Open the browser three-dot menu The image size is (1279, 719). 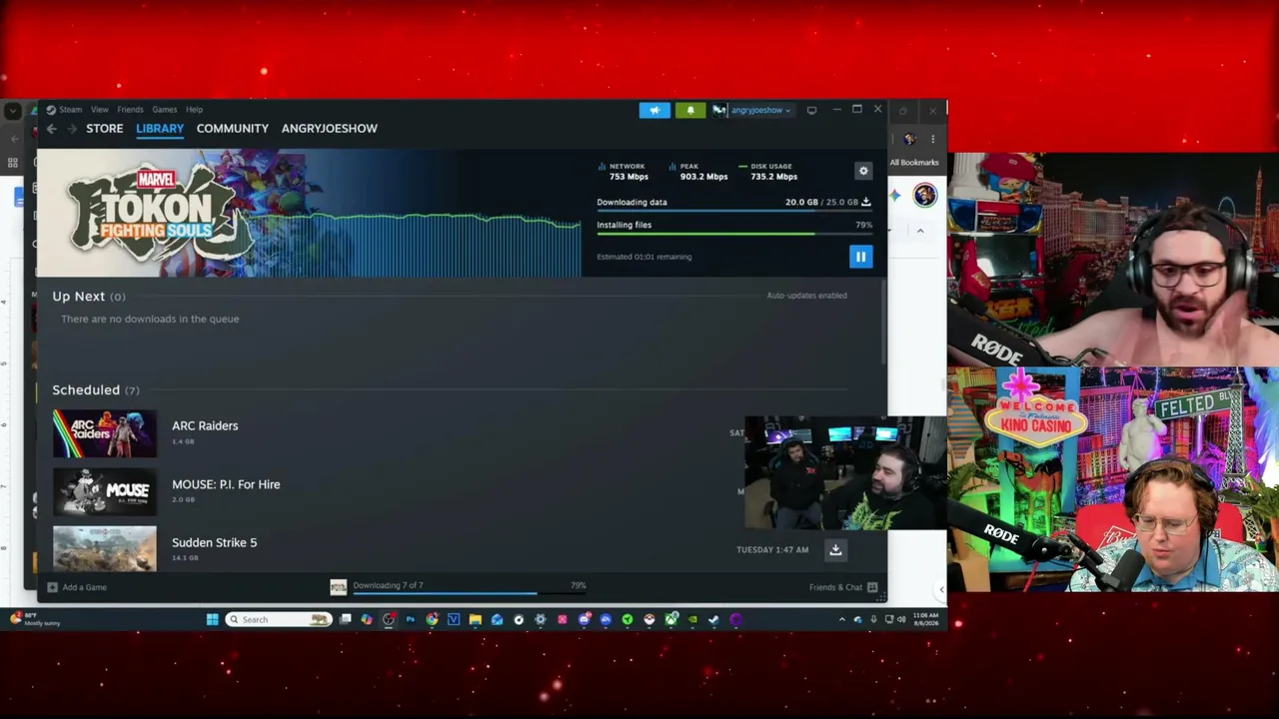(932, 139)
